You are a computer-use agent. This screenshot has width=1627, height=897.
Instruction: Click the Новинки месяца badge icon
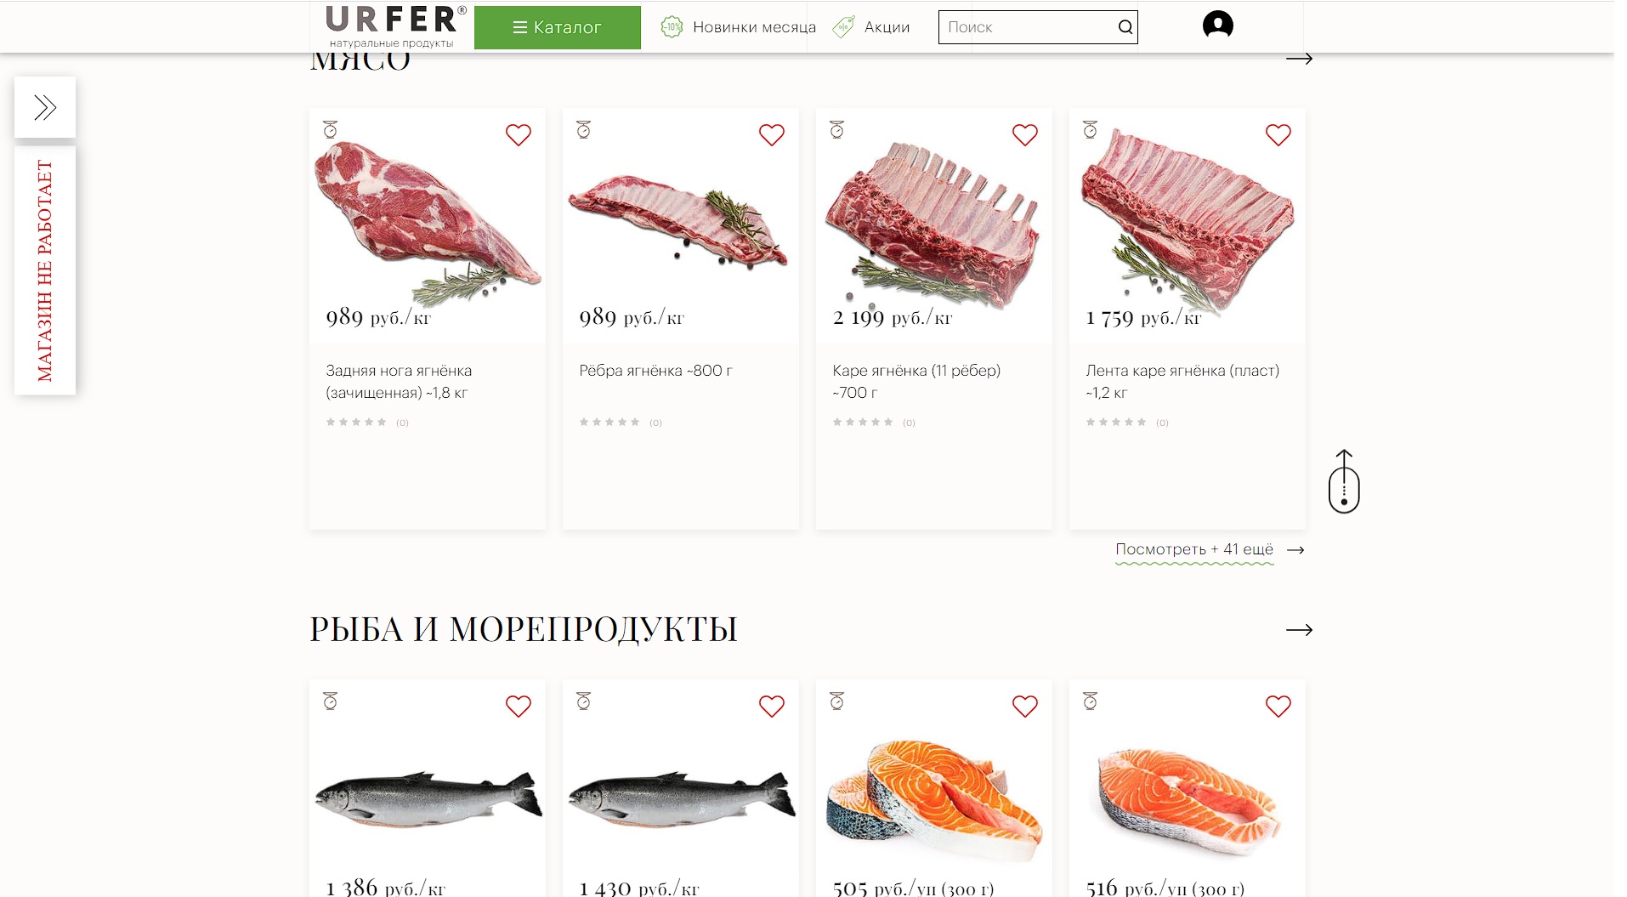672,27
